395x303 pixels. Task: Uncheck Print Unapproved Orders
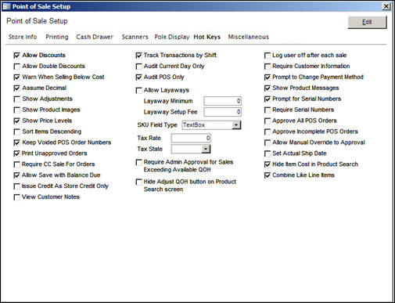coord(17,154)
